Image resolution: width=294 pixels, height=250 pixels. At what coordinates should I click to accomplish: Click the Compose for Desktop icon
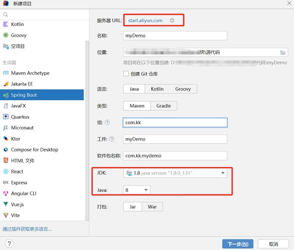click(6, 149)
